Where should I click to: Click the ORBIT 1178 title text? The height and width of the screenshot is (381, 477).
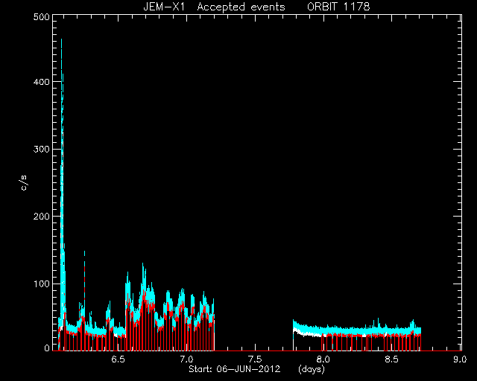pyautogui.click(x=338, y=7)
